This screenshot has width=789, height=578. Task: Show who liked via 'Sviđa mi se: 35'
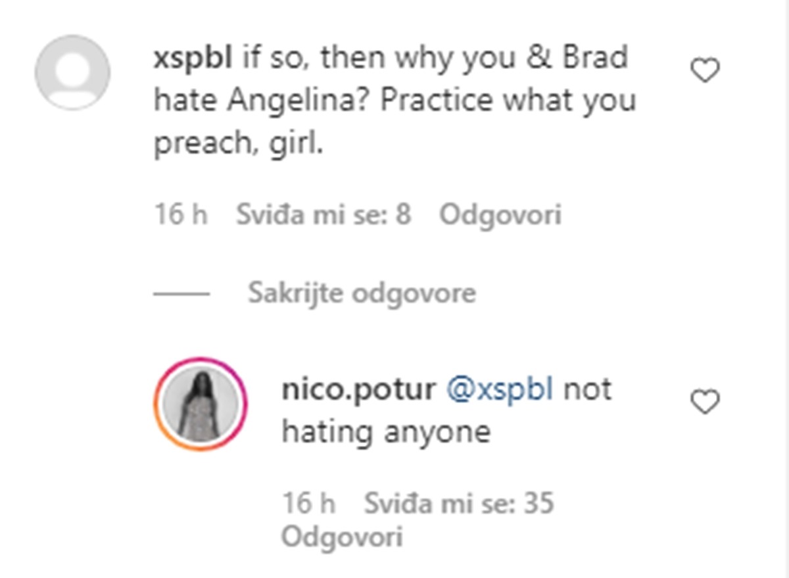coord(459,504)
